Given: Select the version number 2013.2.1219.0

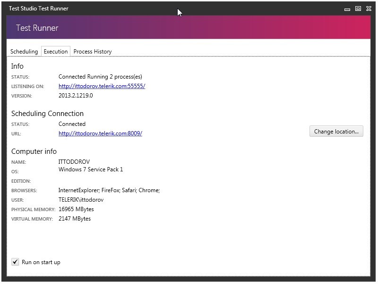Looking at the screenshot, I should (76, 96).
